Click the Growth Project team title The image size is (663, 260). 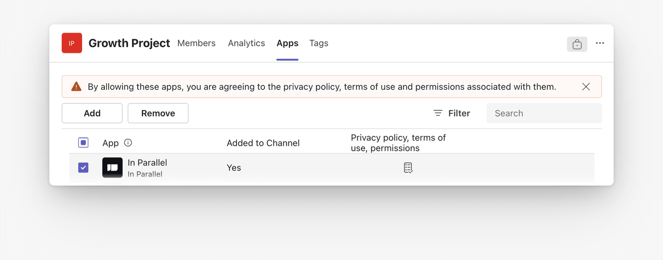pyautogui.click(x=129, y=43)
